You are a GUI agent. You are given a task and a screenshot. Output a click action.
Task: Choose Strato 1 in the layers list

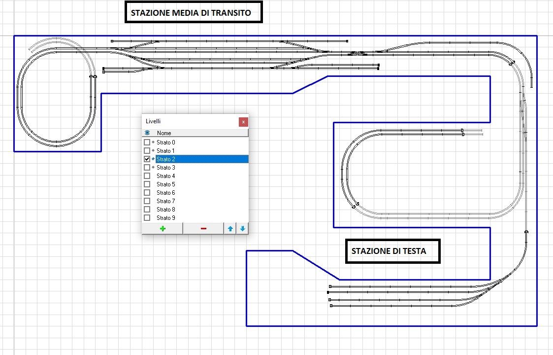166,151
